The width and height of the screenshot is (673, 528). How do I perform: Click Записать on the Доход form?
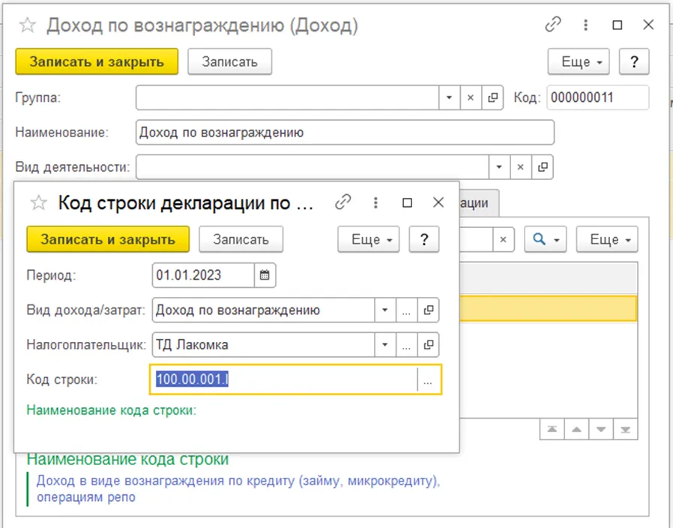click(x=229, y=61)
